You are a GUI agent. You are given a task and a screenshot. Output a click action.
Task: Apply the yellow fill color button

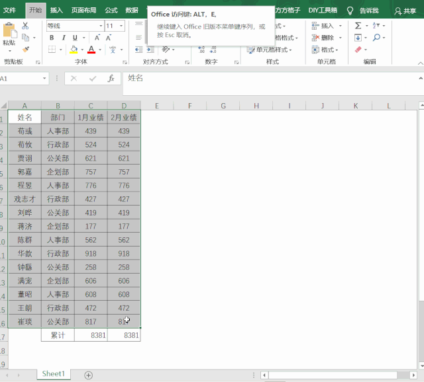pyautogui.click(x=74, y=50)
